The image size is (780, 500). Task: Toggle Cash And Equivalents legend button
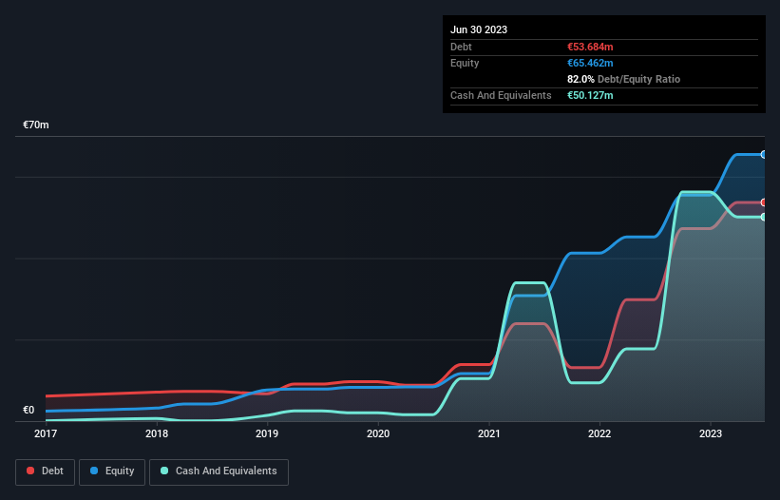click(x=219, y=471)
